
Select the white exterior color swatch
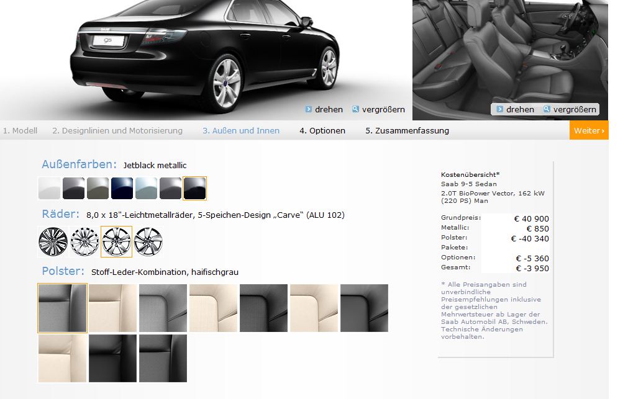(49, 188)
